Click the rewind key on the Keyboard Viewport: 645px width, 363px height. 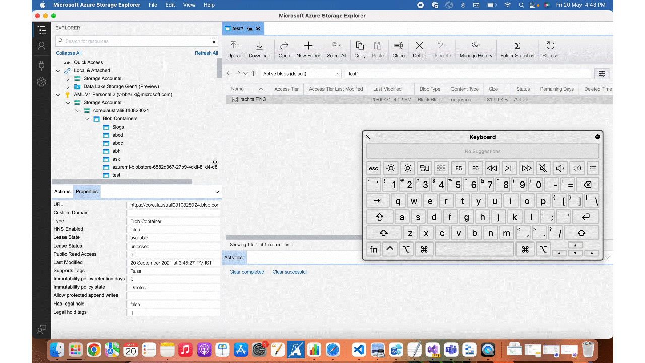tap(492, 168)
